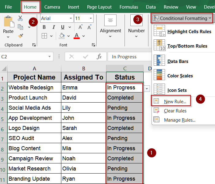Screen dimensions: 215x184
Task: Select column A header
Action: coord(34,69)
